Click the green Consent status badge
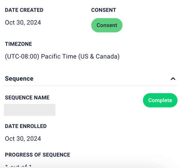 tap(107, 25)
